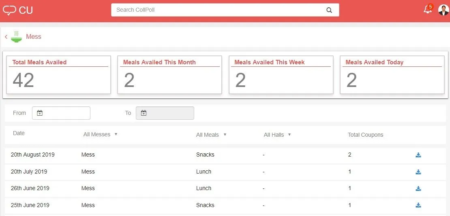Image resolution: width=450 pixels, height=216 pixels.
Task: Download the 26th June 2019 report
Action: [x=418, y=188]
